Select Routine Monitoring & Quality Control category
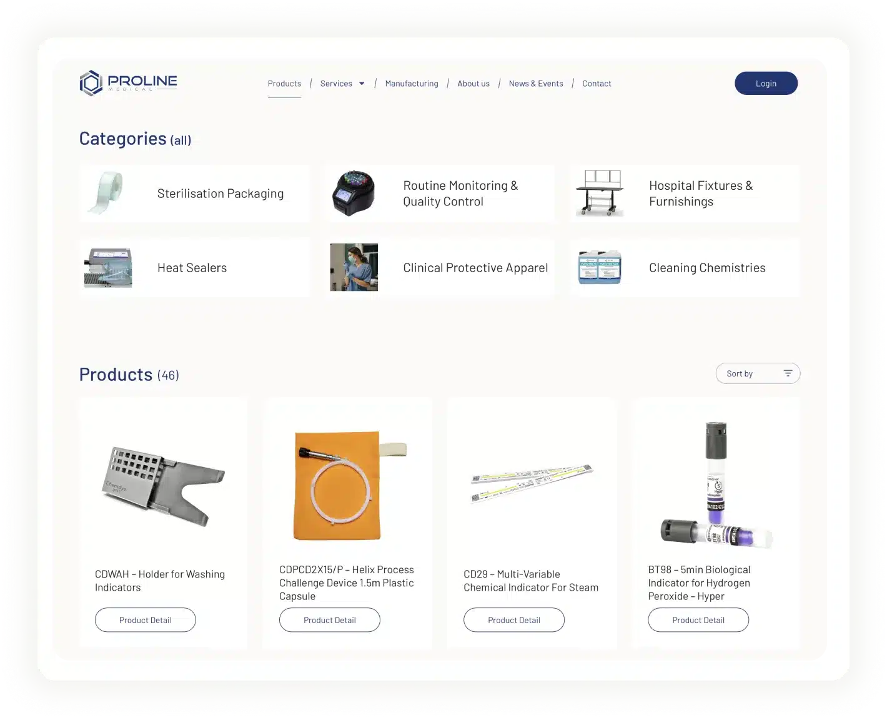887x718 pixels. click(x=440, y=194)
